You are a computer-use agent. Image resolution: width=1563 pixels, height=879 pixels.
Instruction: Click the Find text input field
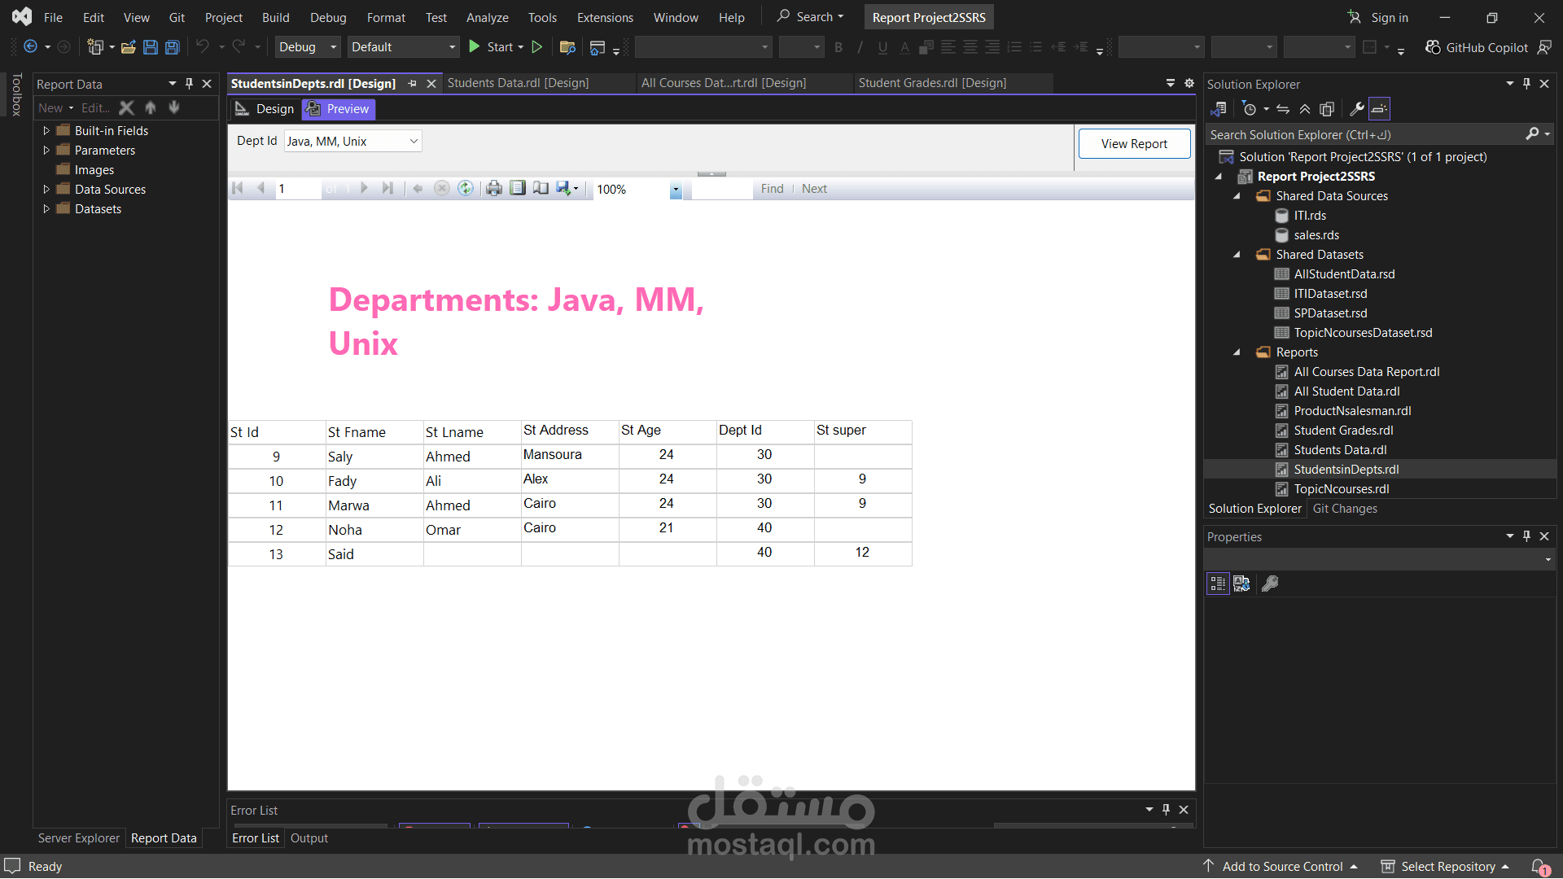pyautogui.click(x=721, y=189)
